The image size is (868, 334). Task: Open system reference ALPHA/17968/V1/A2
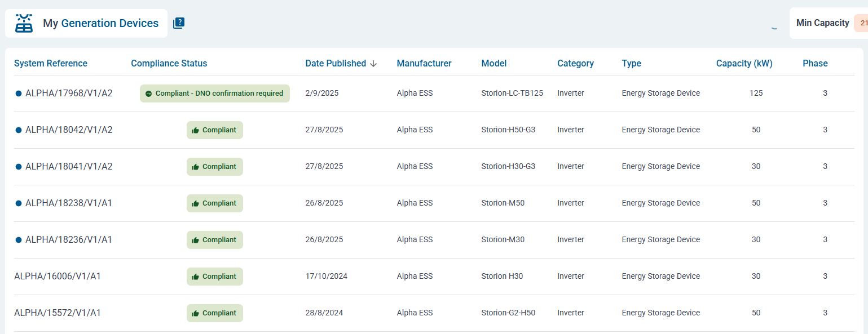pyautogui.click(x=69, y=93)
